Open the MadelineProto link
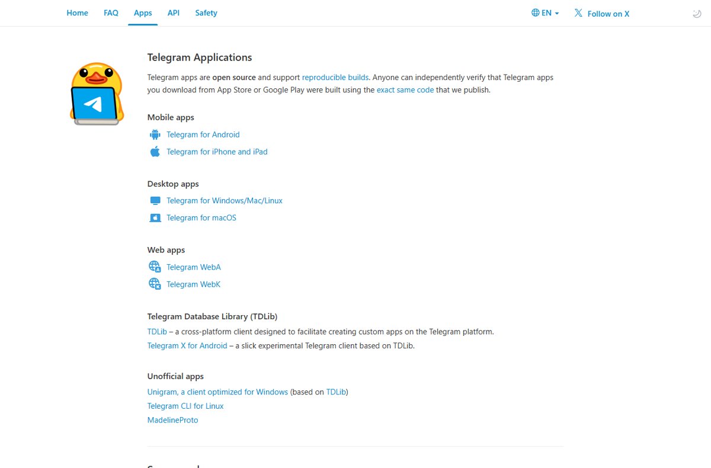This screenshot has height=468, width=711. pyautogui.click(x=173, y=420)
